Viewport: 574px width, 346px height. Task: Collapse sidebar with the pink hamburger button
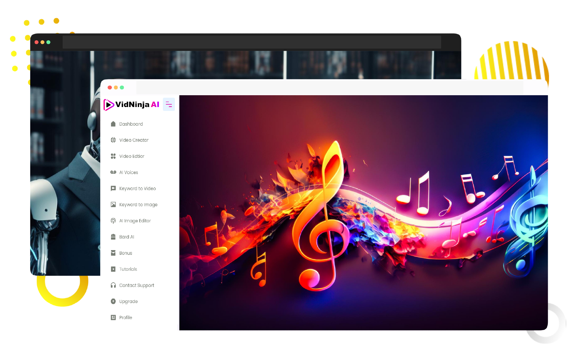pos(169,105)
